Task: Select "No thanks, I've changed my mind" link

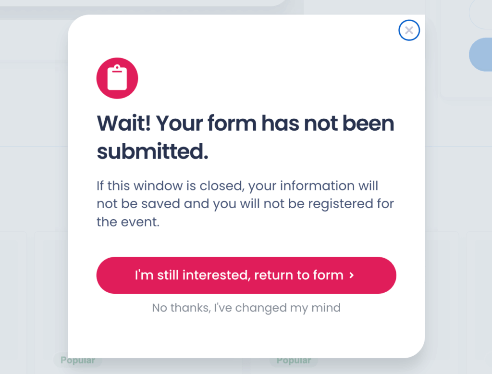Action: click(246, 308)
